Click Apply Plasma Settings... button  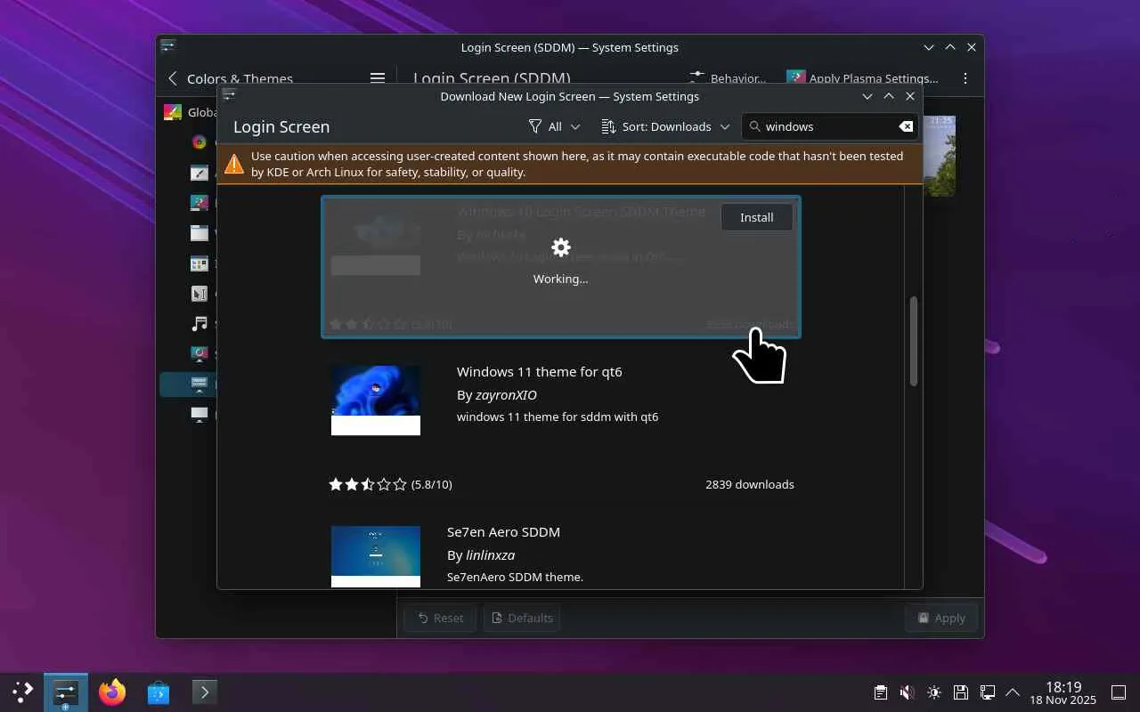pos(862,78)
